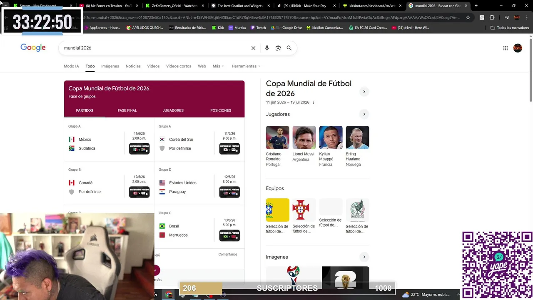The height and width of the screenshot is (300, 533).
Task: Open the AppSorteos bookmark
Action: tap(102, 27)
